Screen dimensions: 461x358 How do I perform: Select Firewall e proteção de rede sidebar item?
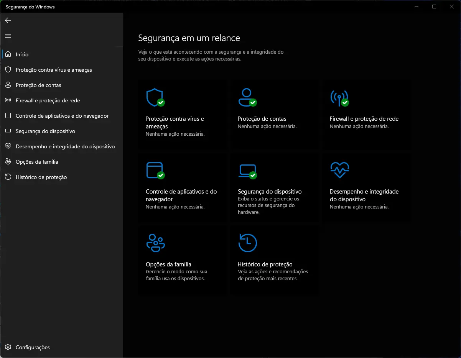(48, 100)
